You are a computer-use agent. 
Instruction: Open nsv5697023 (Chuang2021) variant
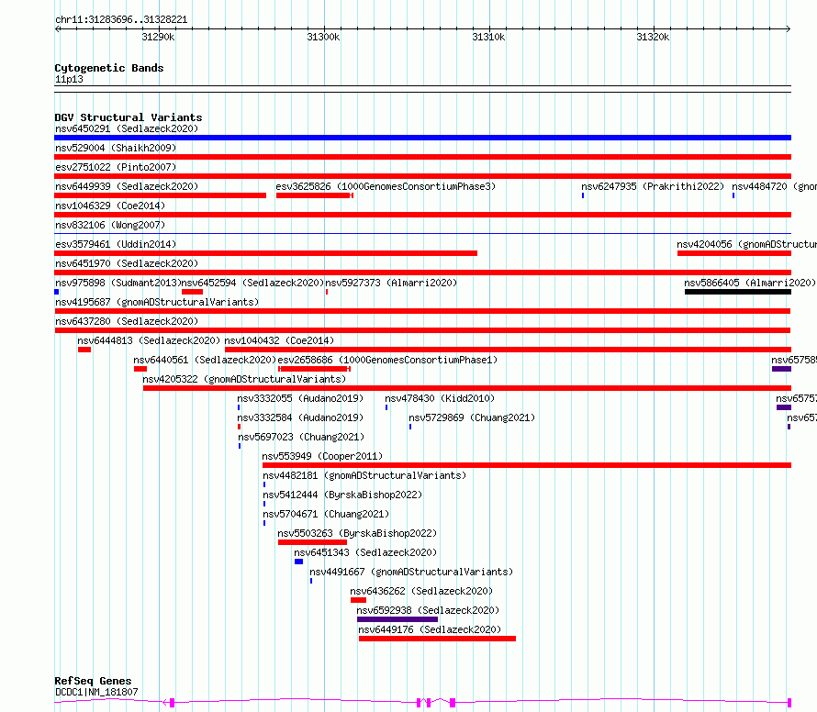tap(301, 437)
